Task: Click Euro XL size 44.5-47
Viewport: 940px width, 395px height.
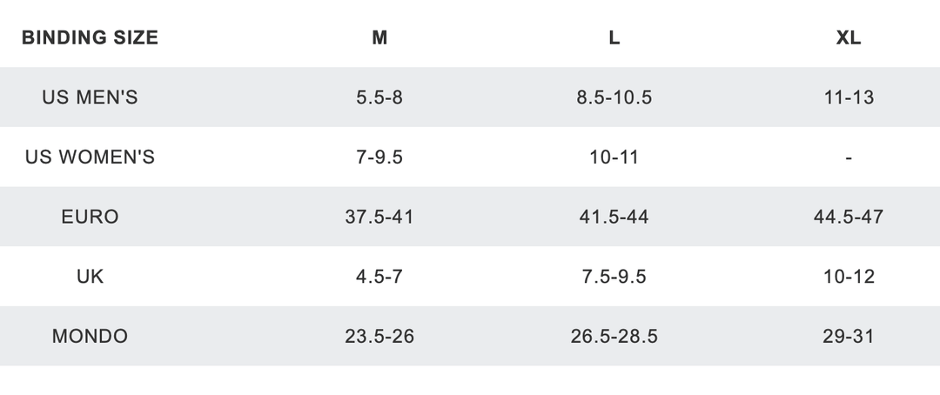Action: point(848,217)
